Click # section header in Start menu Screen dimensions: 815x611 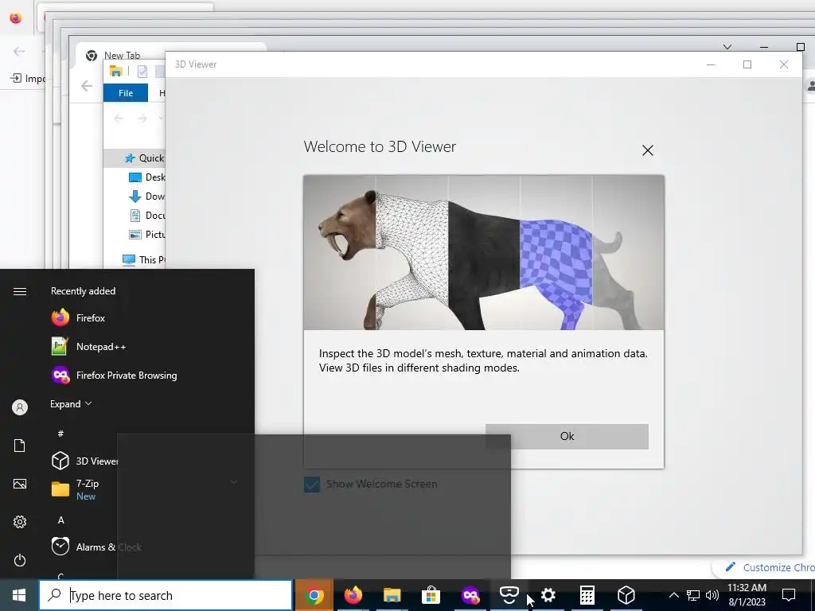(60, 434)
